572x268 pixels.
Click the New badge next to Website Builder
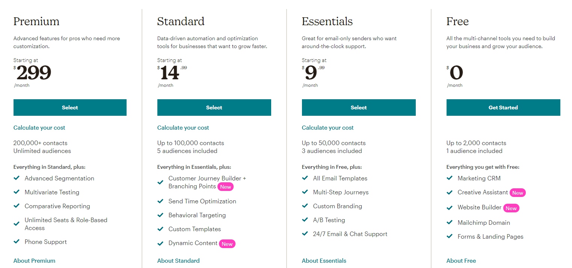(x=511, y=208)
